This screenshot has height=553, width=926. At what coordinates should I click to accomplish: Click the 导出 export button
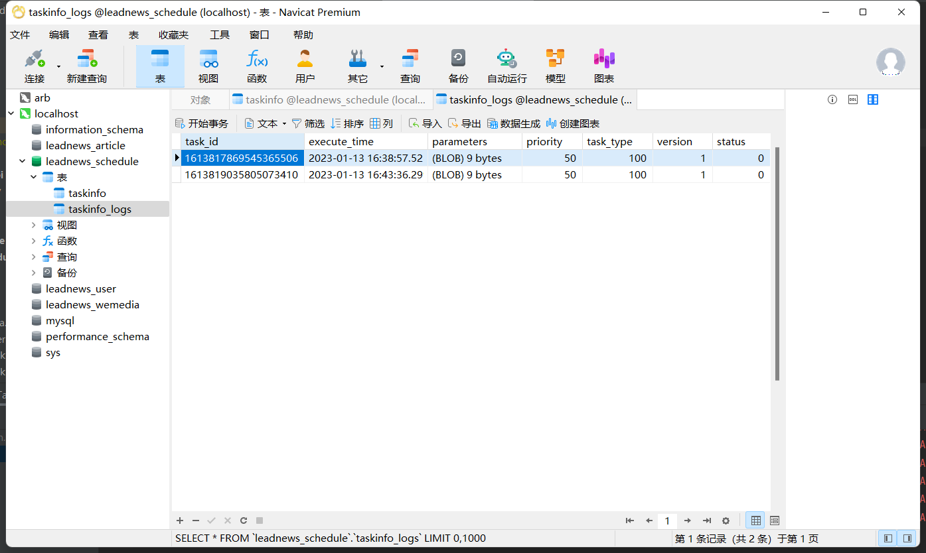tap(464, 123)
